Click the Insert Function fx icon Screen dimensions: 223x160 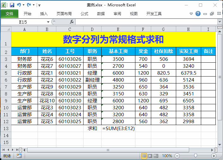[72, 22]
